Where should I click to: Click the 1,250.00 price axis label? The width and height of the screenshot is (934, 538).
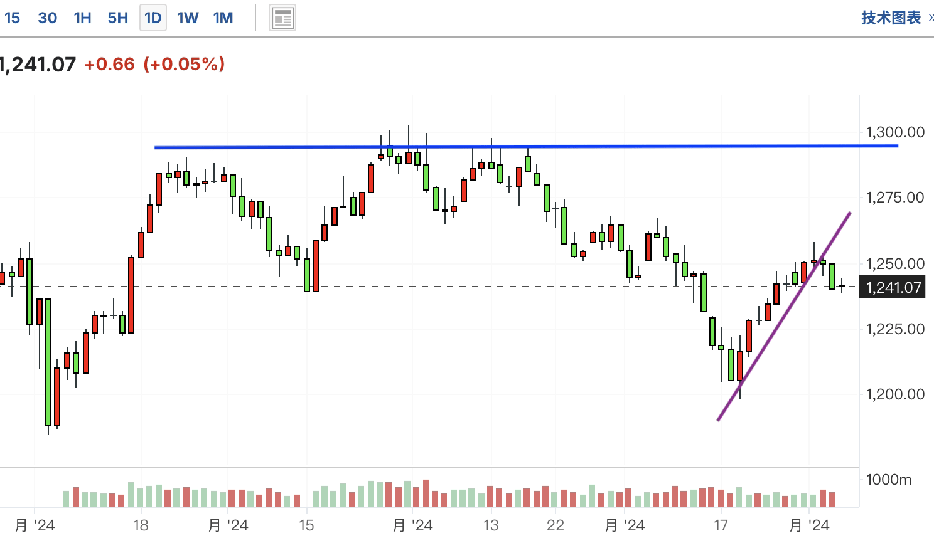tap(895, 263)
